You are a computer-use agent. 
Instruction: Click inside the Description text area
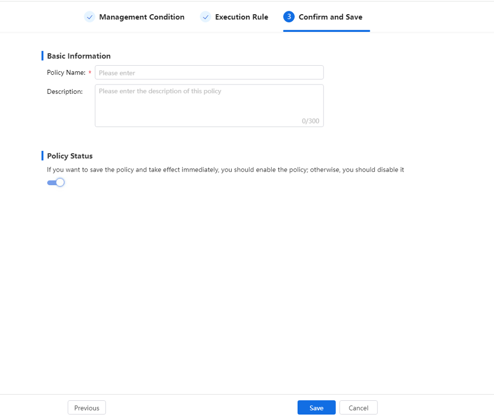coord(209,106)
